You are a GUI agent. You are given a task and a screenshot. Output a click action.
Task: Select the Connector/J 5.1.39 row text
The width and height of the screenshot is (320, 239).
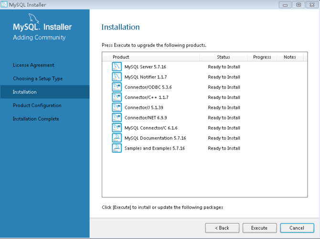(x=144, y=108)
